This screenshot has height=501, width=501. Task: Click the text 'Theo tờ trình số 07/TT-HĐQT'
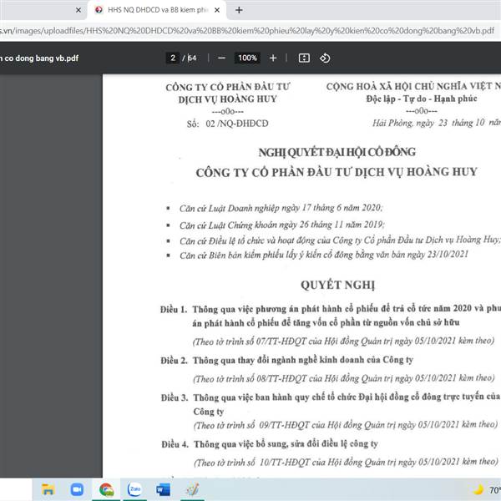coord(250,342)
